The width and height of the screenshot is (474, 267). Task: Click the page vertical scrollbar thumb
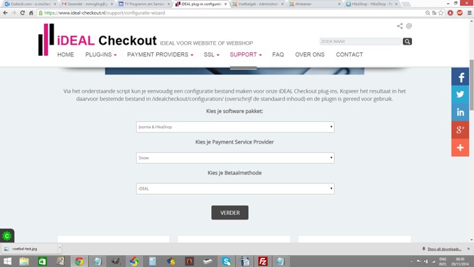[x=471, y=85]
